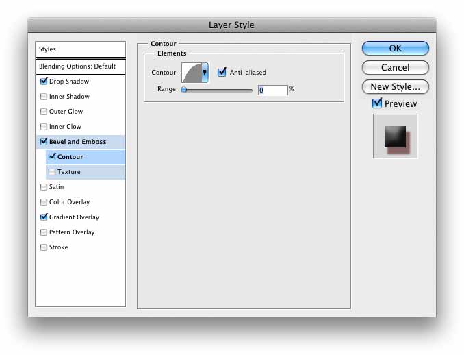The width and height of the screenshot is (464, 355).
Task: Open the Inner Shadow settings label
Action: (x=69, y=97)
